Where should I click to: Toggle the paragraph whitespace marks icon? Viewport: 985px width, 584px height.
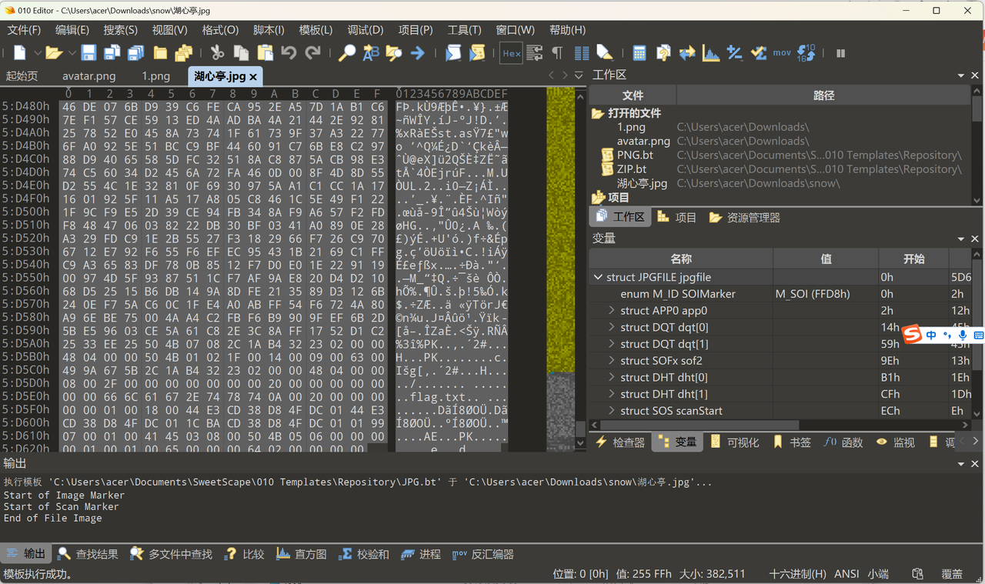point(557,53)
